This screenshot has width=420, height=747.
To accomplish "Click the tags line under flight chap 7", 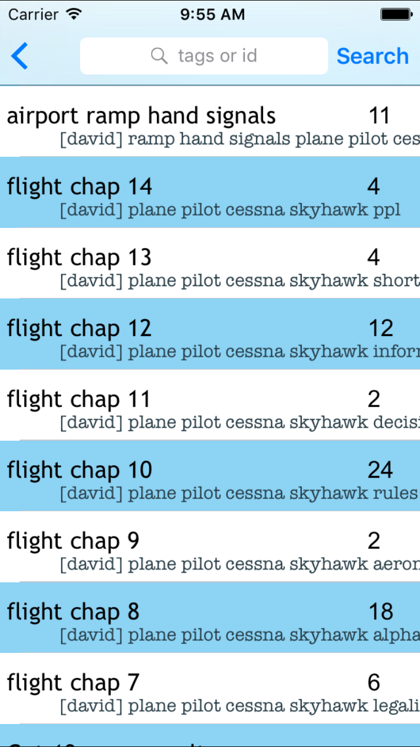I will pos(240,706).
